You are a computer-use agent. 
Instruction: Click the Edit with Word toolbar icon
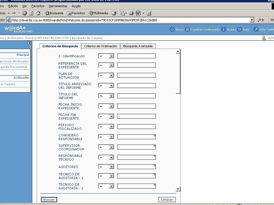click(x=138, y=13)
